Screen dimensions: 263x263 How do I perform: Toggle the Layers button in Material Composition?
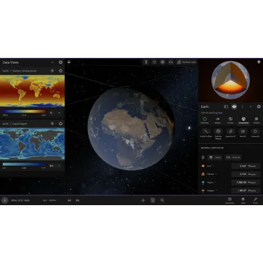(215, 157)
